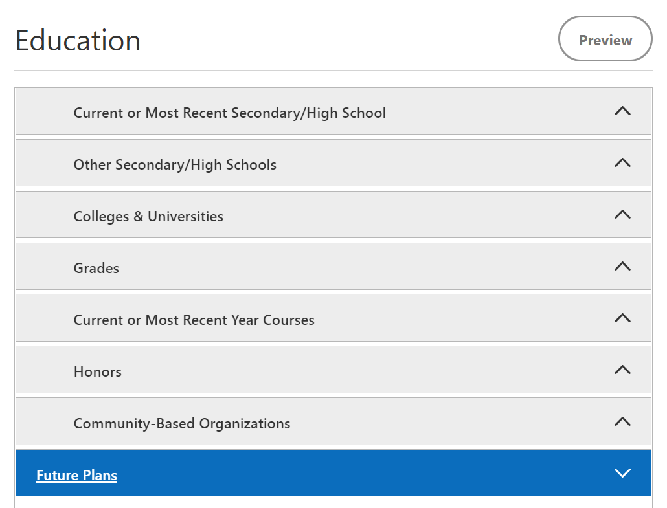Open the Community-Based Organizations section title
667x508 pixels.
182,423
